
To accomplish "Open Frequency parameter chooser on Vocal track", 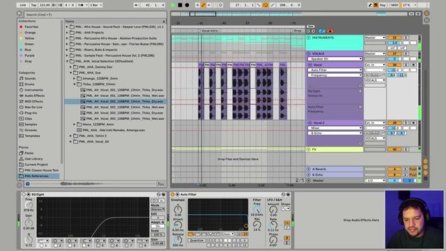I will coord(334,75).
